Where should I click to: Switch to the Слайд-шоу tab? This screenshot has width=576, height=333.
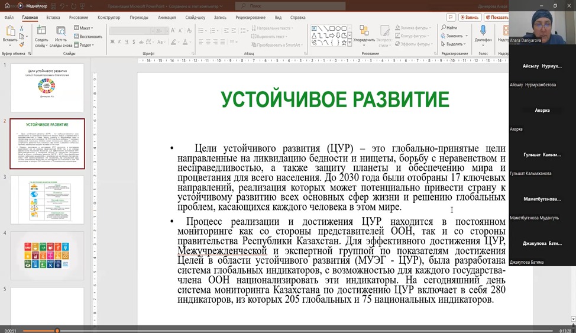point(195,17)
